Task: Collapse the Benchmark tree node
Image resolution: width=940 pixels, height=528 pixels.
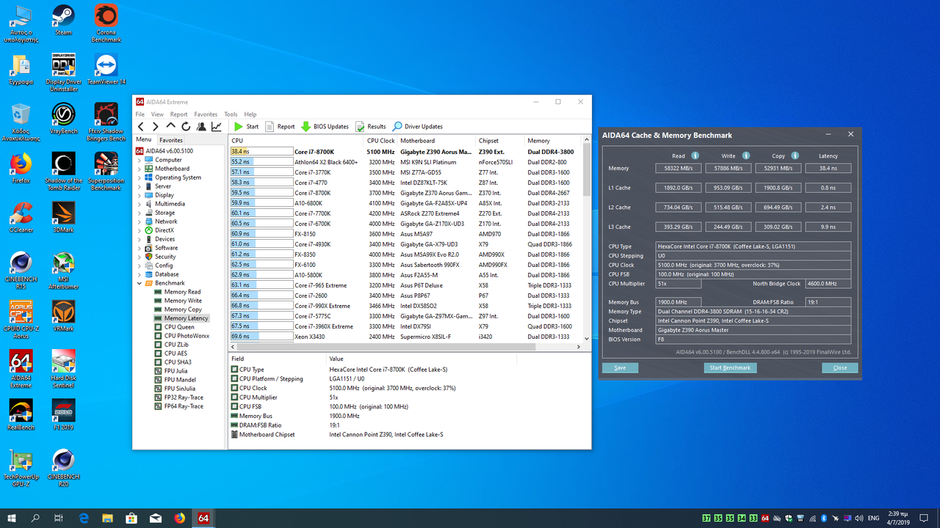Action: pos(140,283)
